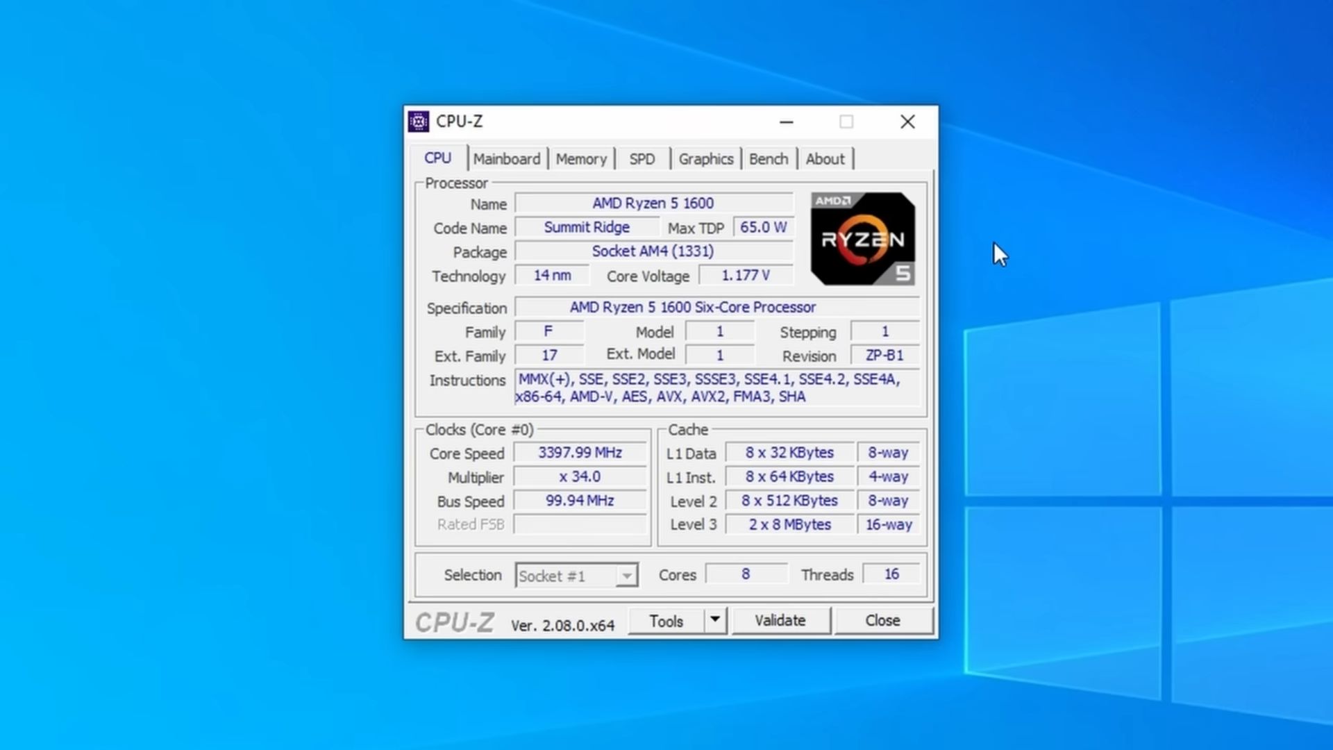Open the Mainboard tab

click(507, 159)
